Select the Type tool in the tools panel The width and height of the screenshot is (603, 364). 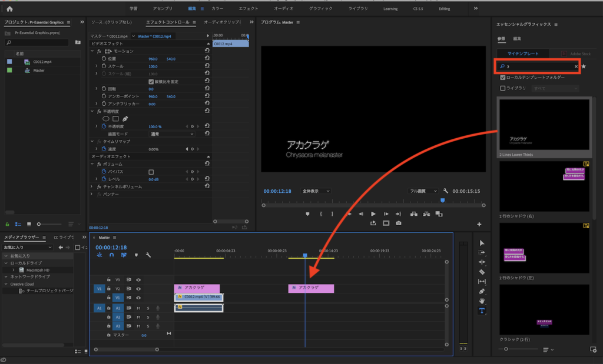point(482,310)
